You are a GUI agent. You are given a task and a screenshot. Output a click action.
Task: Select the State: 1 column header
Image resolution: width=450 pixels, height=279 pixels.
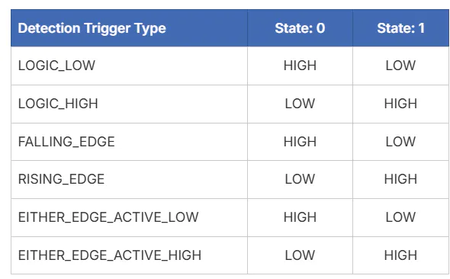click(400, 28)
